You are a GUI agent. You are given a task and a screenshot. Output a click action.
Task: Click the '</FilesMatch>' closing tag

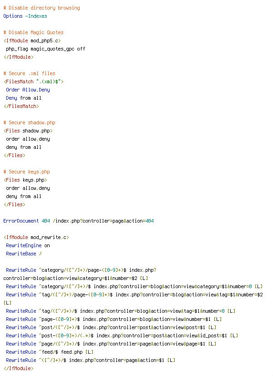coord(21,106)
